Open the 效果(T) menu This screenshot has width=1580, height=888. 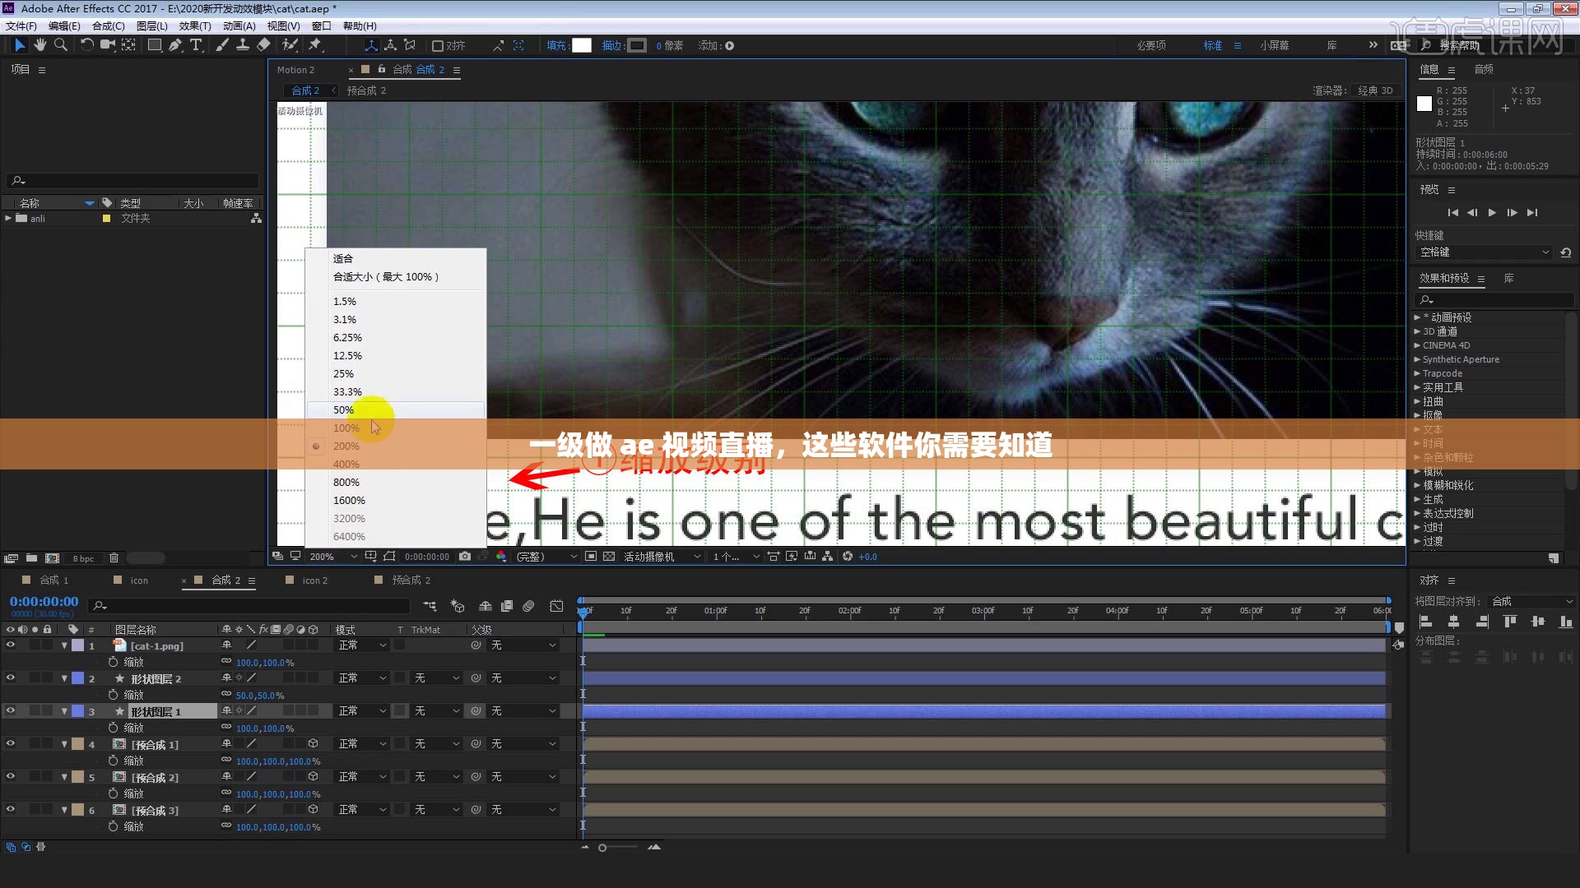194,26
